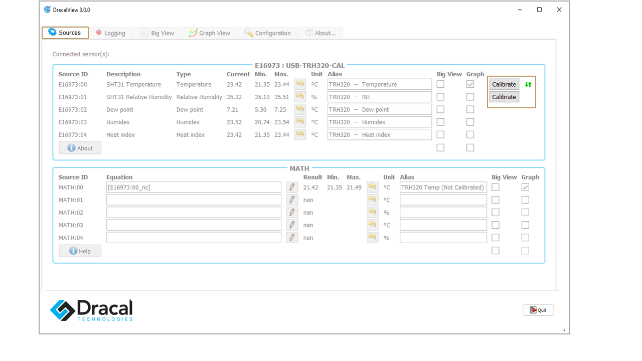Toggle all Graph MATH checkboxes

[525, 250]
